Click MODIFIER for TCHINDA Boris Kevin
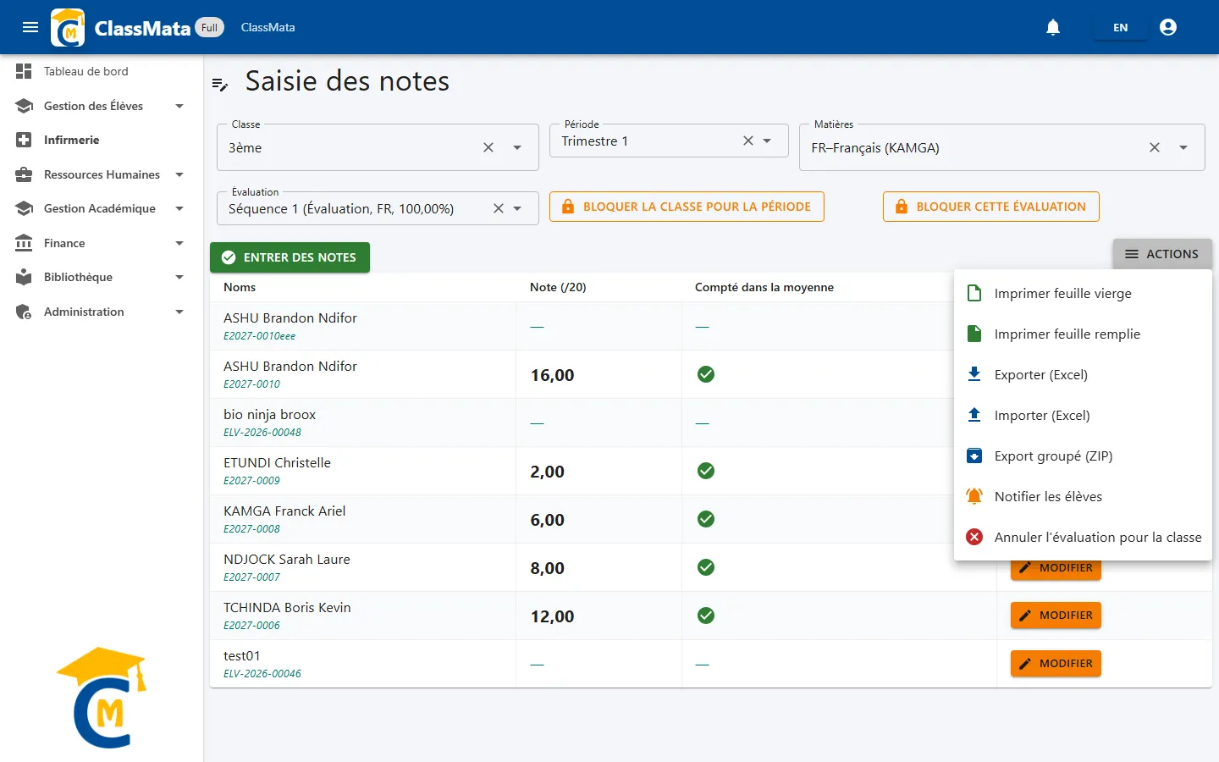1219x762 pixels. [1056, 616]
